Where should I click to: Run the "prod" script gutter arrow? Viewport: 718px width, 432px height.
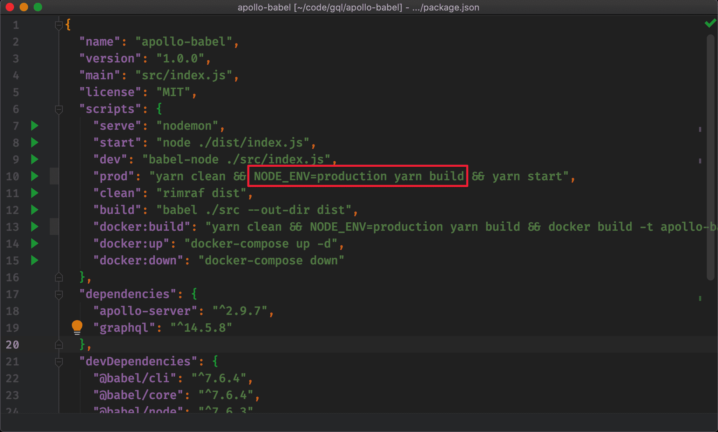point(34,176)
